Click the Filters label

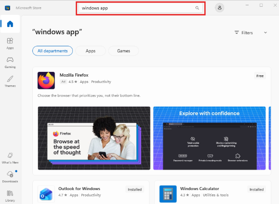pyautogui.click(x=247, y=33)
